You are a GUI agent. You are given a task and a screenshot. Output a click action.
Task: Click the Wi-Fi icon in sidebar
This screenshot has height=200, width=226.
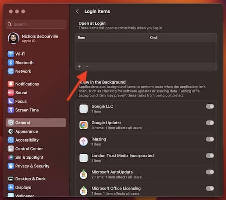[11, 54]
